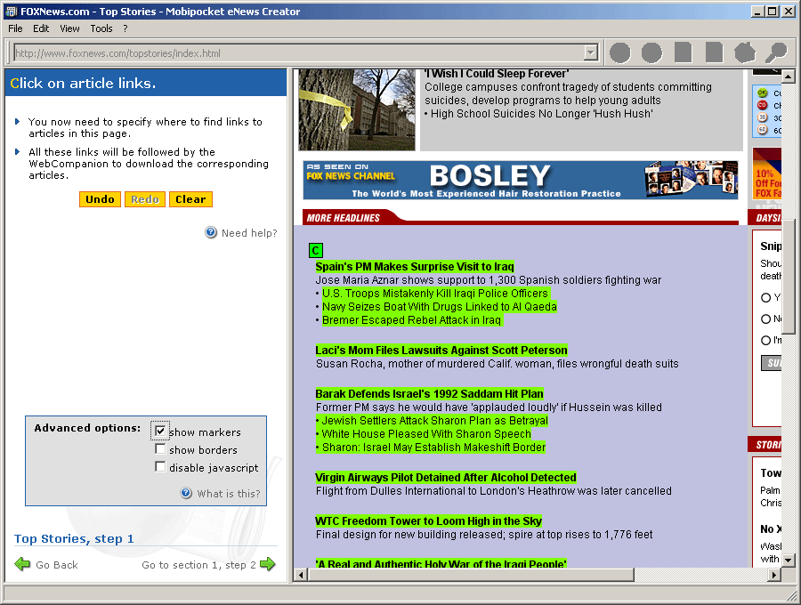This screenshot has height=605, width=801.
Task: Click the horizontal scrollbar right arrow
Action: point(774,575)
